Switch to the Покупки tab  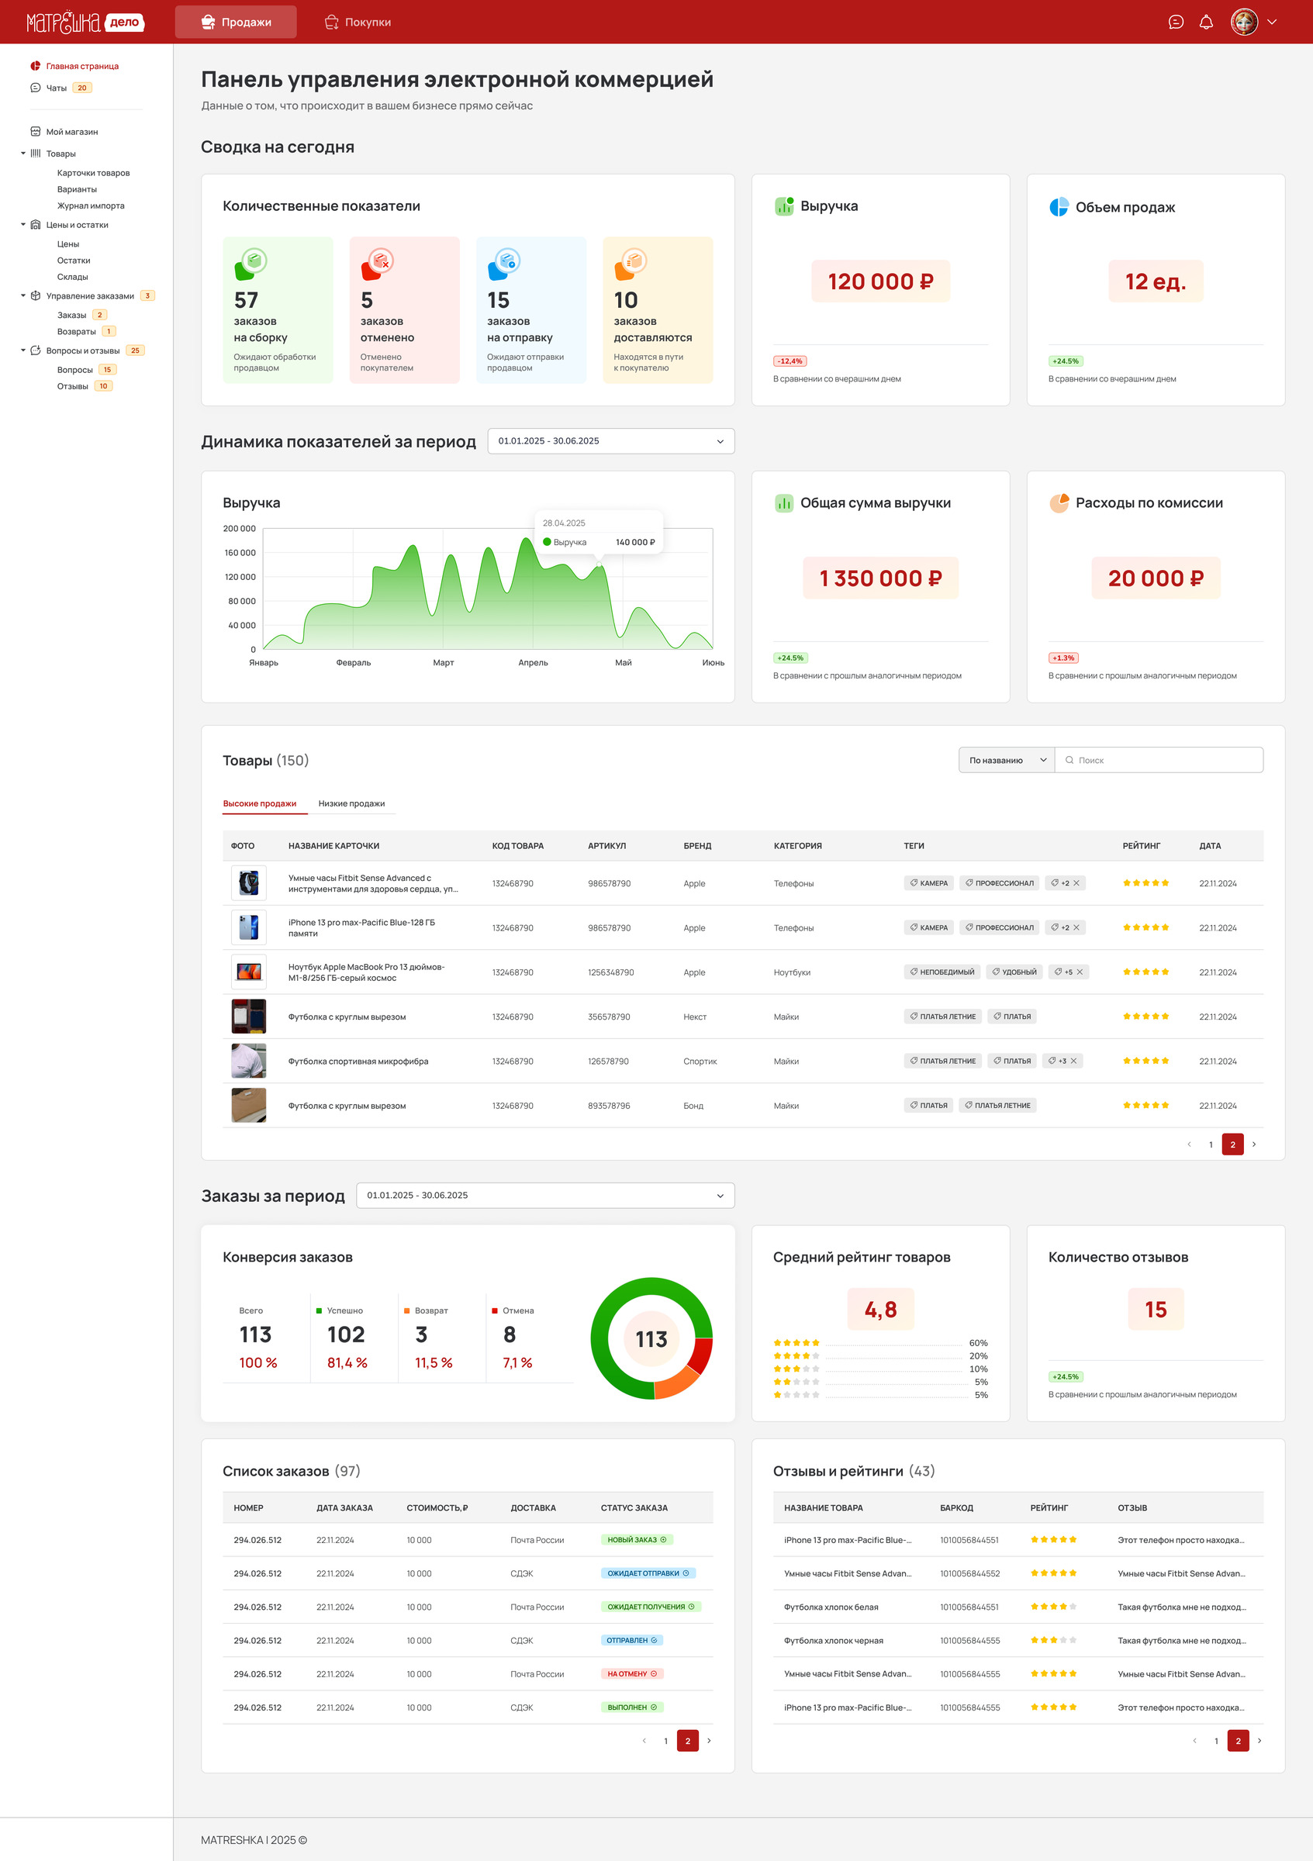(x=358, y=22)
